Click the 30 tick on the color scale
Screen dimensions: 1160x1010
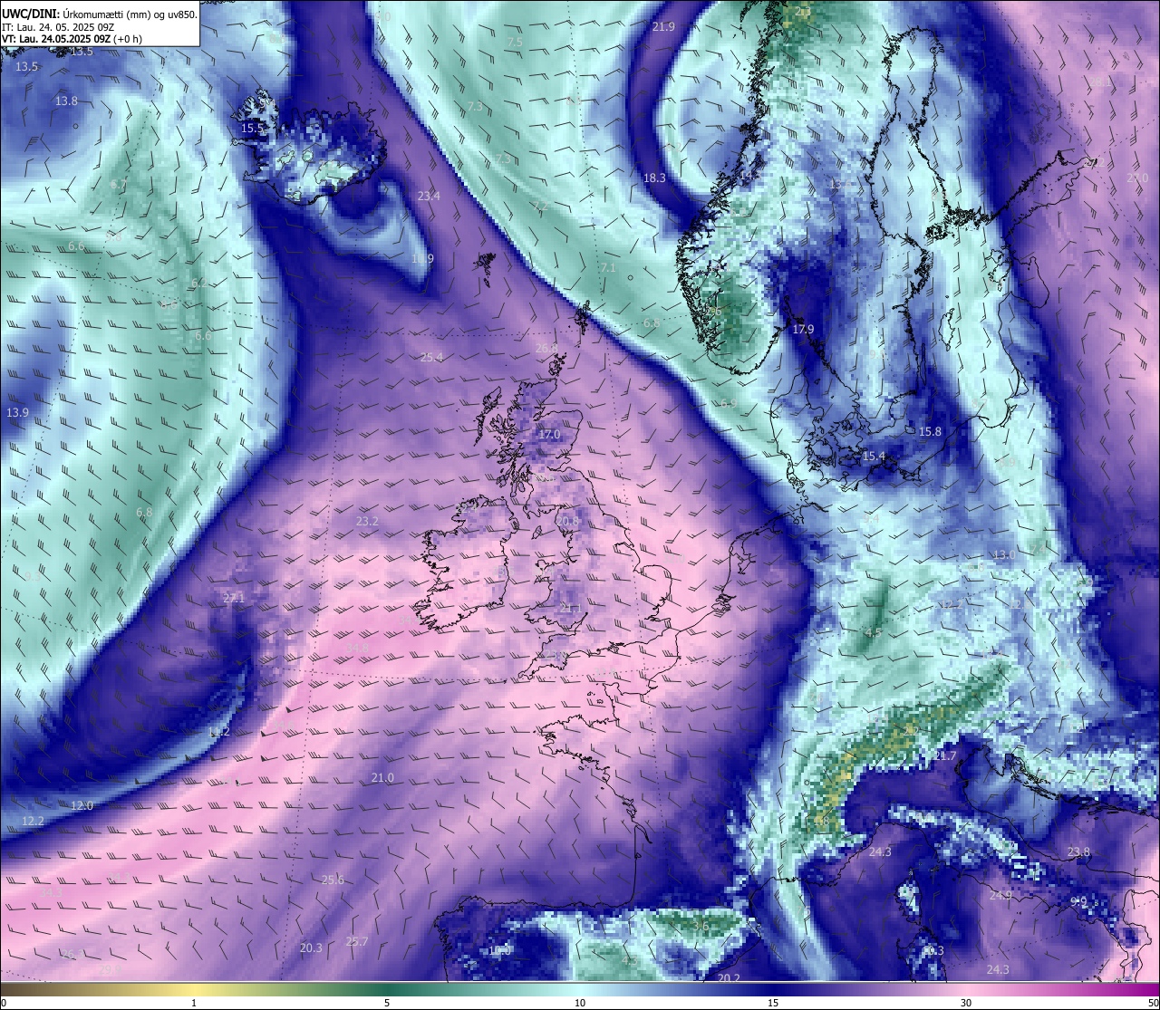pos(966,1003)
